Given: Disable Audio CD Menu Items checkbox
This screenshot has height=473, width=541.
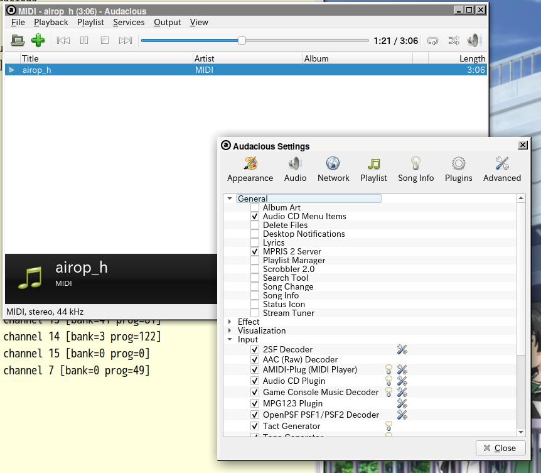Looking at the screenshot, I should click(x=255, y=216).
